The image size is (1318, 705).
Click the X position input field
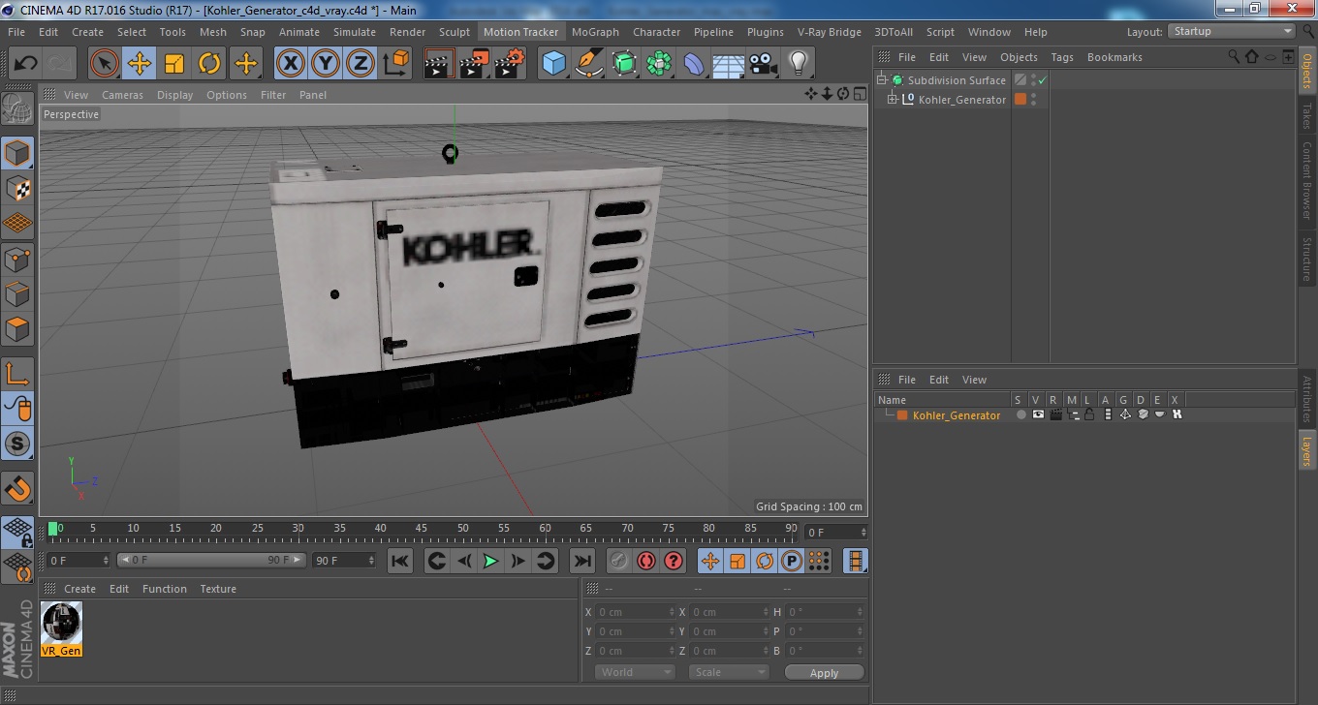(636, 612)
